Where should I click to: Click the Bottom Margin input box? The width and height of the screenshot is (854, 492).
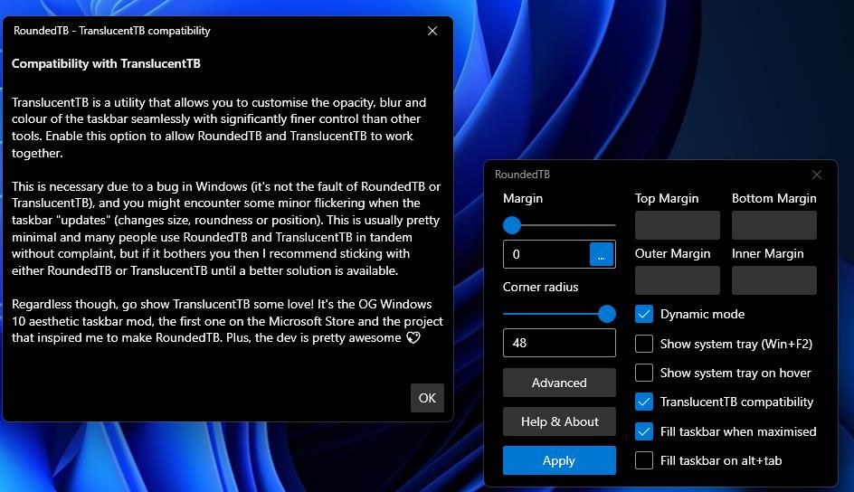774,225
